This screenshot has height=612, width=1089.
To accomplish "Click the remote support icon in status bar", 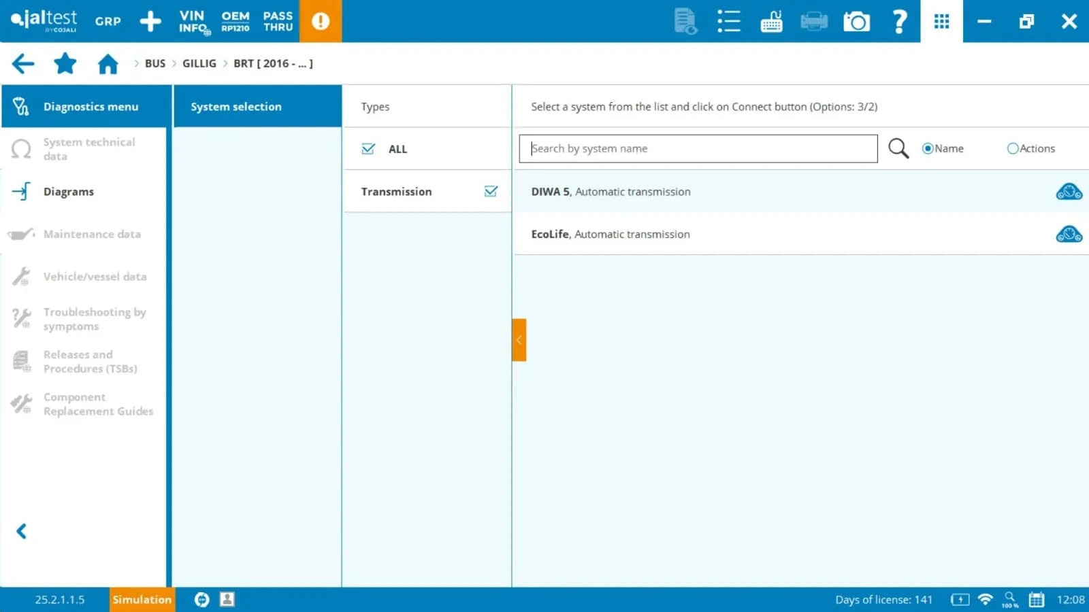I will click(x=201, y=599).
